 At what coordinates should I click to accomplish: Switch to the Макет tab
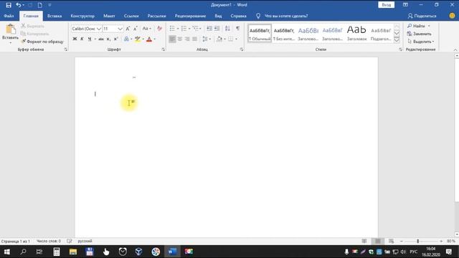click(109, 16)
